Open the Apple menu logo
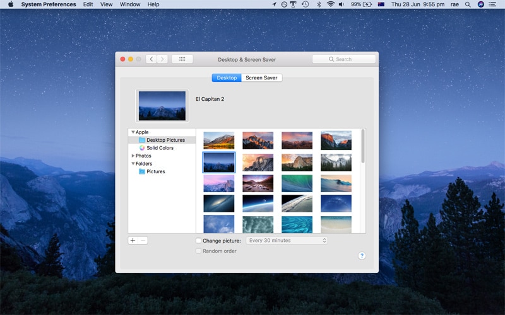Viewport: 505px width, 315px height. coord(10,4)
